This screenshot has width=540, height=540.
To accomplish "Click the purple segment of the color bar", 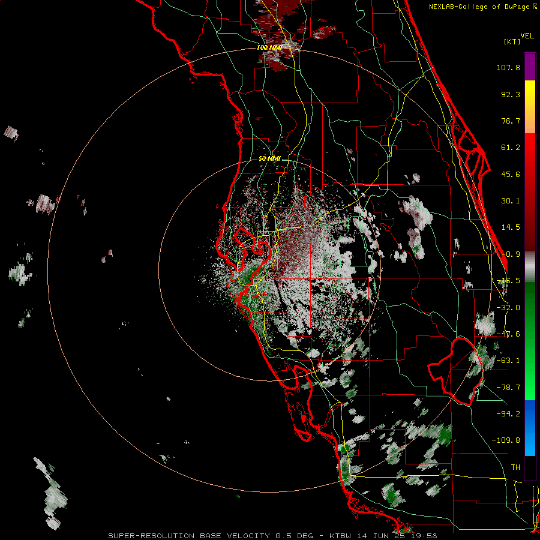I will coord(530,67).
